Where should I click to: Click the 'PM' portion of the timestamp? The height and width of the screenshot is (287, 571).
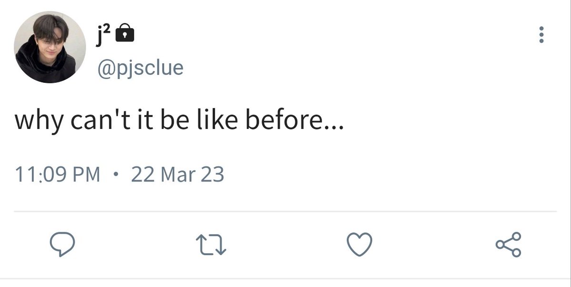[x=87, y=175]
